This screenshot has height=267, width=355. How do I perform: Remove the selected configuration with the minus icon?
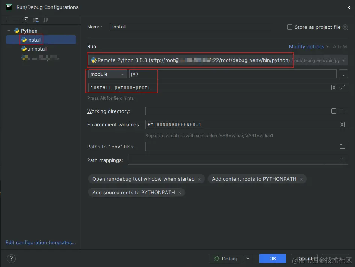(16, 20)
